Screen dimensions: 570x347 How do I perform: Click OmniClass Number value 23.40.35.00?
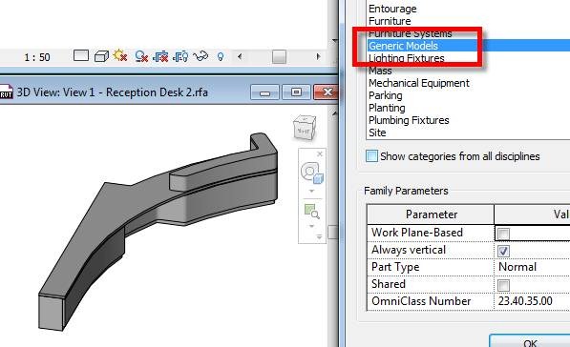525,301
